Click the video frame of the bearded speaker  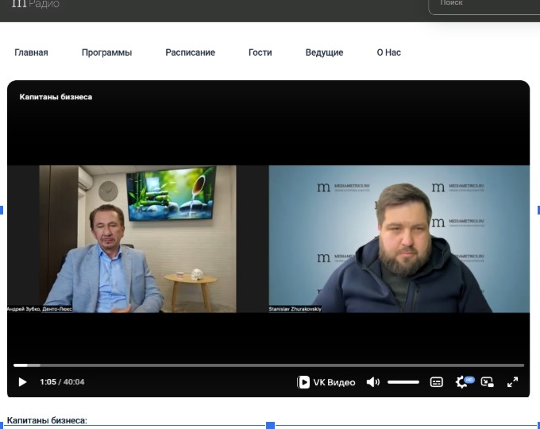pos(399,238)
